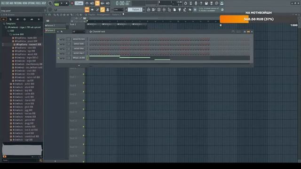
Task: Stop playback with the stop button
Action: (x=66, y=3)
